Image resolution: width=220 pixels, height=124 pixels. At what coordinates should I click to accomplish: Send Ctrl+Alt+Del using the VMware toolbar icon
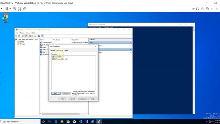14,9
